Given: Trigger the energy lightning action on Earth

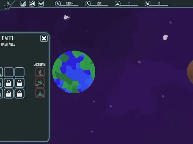Looking at the screenshot, I should tap(40, 72).
